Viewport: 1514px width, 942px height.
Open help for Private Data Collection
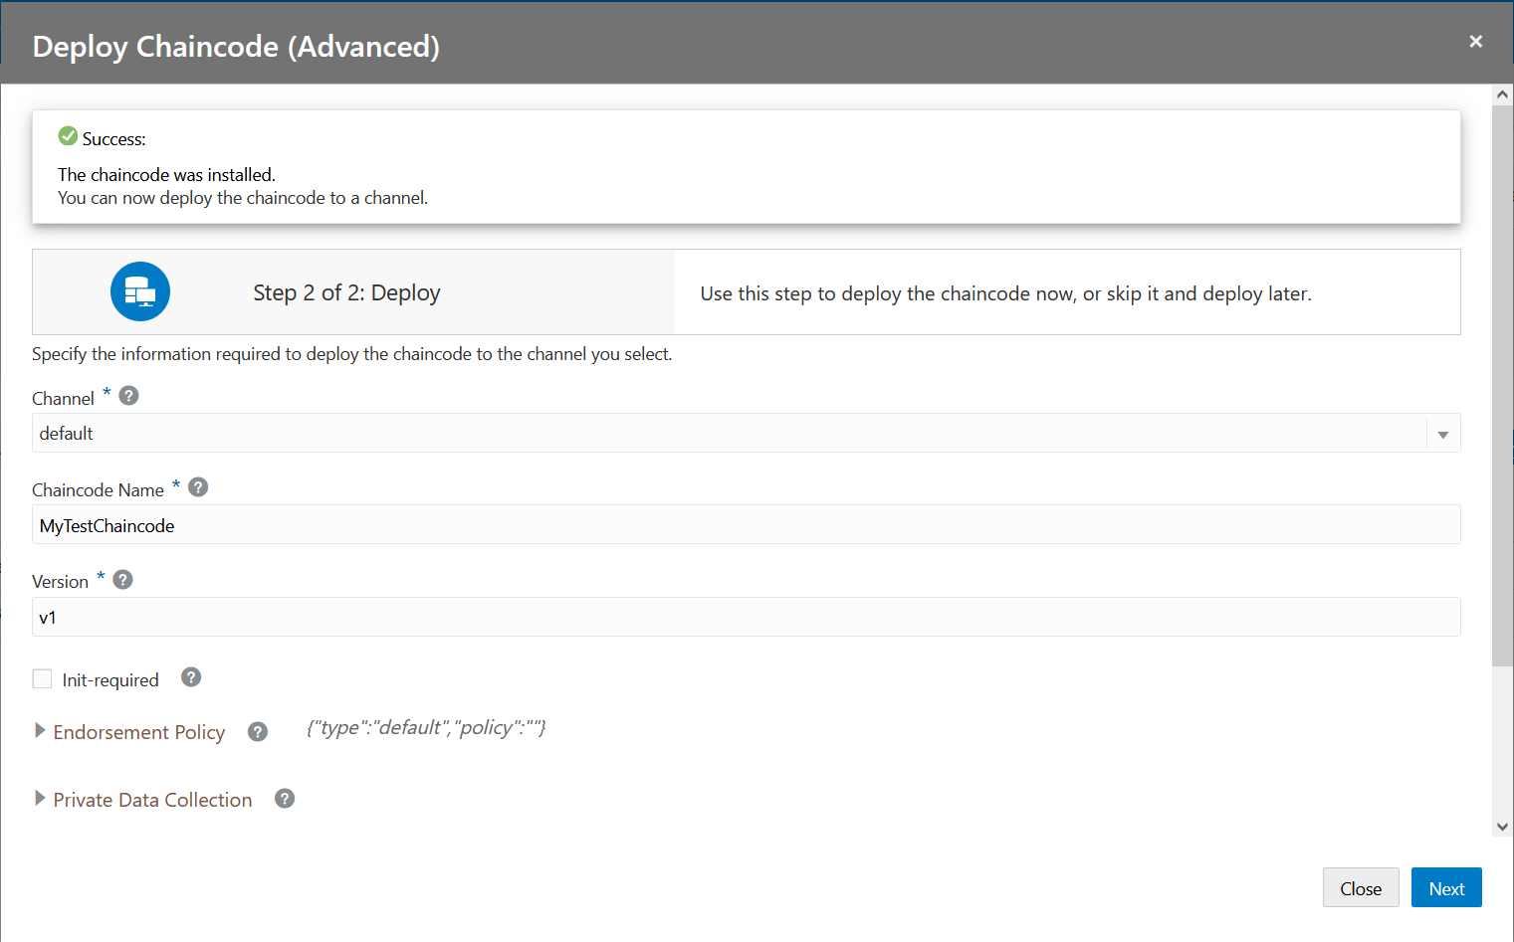(x=284, y=798)
